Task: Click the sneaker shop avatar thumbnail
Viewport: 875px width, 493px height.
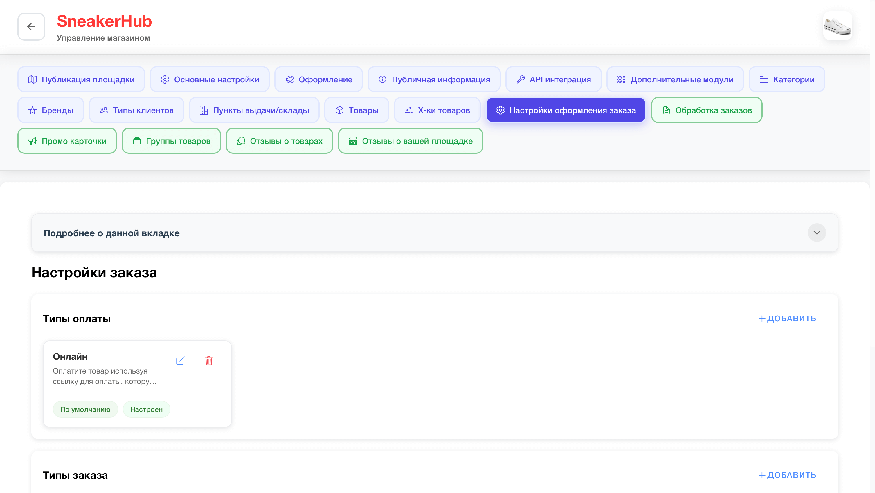Action: 837,26
